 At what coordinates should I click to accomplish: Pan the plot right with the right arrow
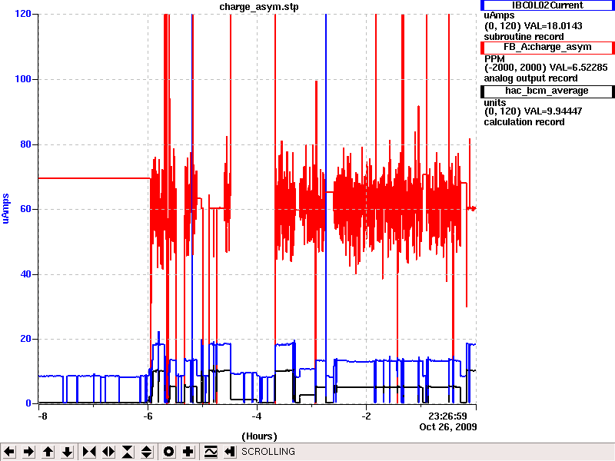point(28,452)
